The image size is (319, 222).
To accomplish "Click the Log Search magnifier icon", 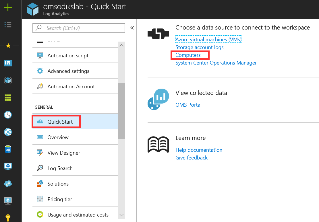I will point(40,168).
